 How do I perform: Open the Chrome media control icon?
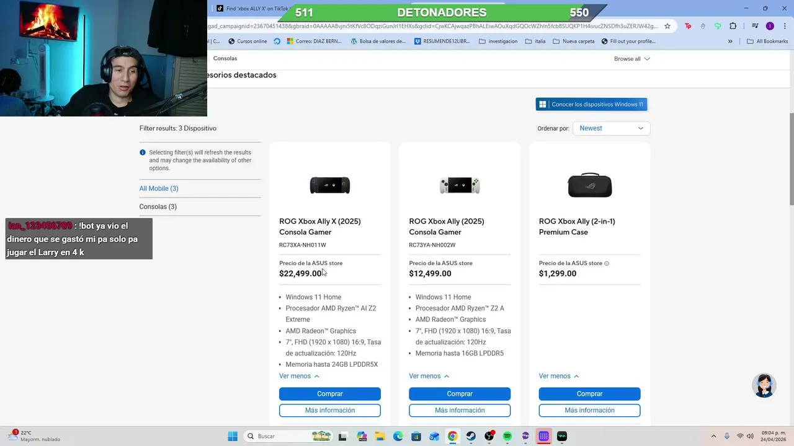click(755, 26)
